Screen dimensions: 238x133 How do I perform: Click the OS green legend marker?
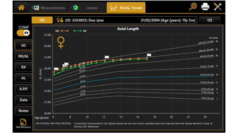[x=77, y=31]
